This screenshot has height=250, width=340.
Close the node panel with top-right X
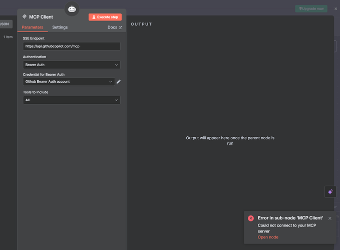point(335,9)
